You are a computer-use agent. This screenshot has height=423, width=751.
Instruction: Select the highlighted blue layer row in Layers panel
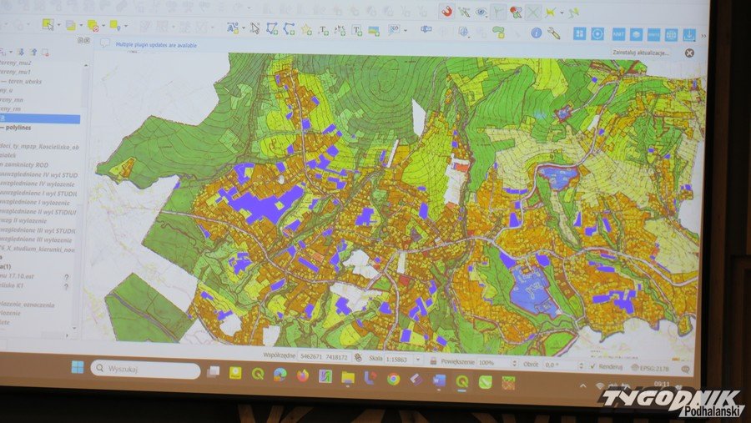coord(39,118)
